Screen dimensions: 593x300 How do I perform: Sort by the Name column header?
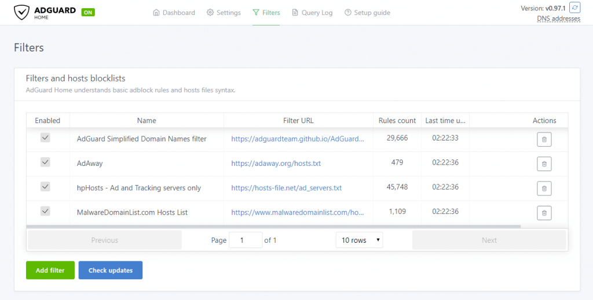147,121
